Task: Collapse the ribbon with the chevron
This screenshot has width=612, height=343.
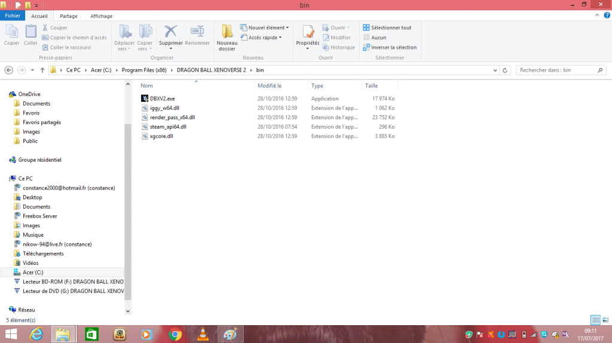Action: pyautogui.click(x=597, y=15)
